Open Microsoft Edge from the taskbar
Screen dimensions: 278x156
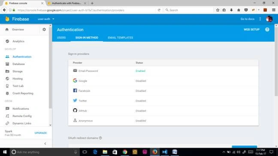click(x=95, y=152)
